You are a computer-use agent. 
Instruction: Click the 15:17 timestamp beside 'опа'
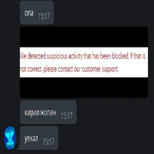pos(44,16)
